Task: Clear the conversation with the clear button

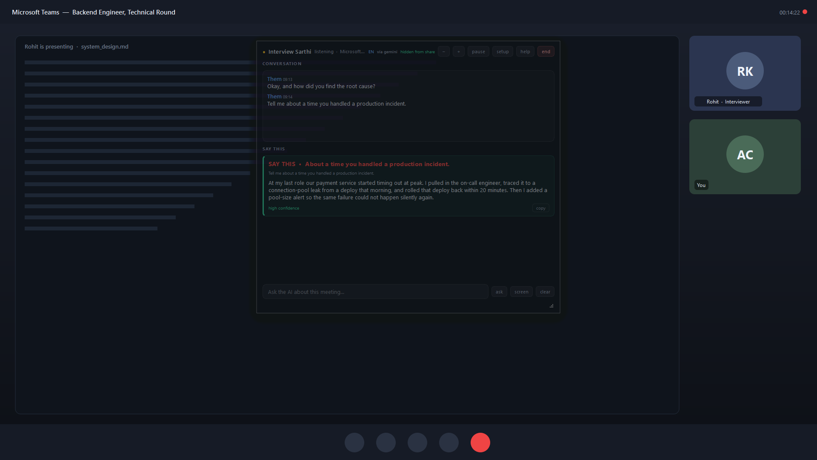Action: point(545,292)
